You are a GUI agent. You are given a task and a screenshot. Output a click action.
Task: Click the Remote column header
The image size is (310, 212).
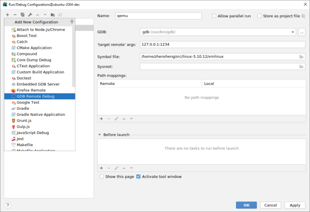click(x=150, y=84)
